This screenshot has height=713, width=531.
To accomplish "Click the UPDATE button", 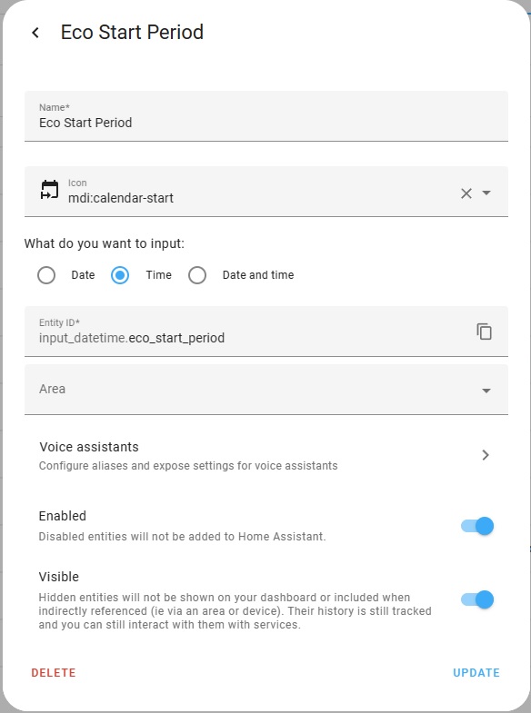I will coord(476,672).
